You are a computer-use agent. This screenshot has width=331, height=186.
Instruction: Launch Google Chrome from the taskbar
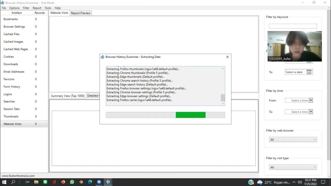point(81,182)
